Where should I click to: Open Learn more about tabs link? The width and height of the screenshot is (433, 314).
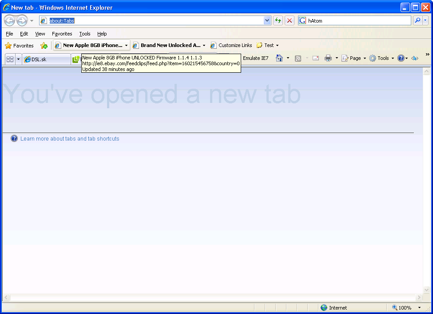pyautogui.click(x=70, y=139)
